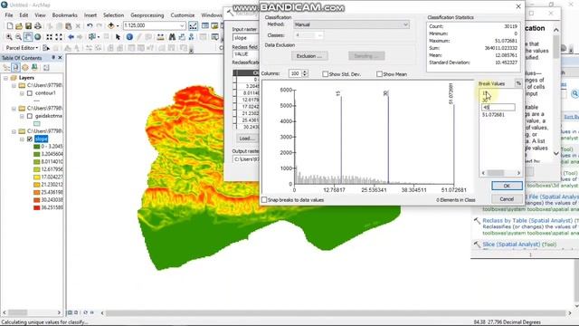Image resolution: width=579 pixels, height=326 pixels.
Task: Open the View menu
Action: coord(40,15)
